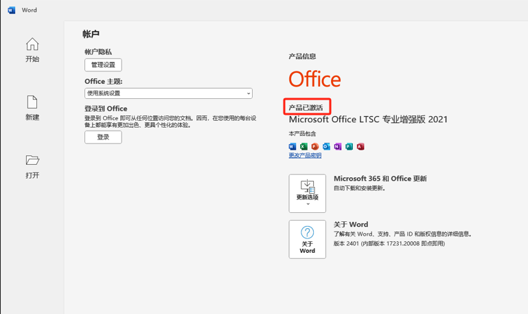Click the 产品信息 heading
Viewport: 528px width, 314px height.
click(302, 56)
